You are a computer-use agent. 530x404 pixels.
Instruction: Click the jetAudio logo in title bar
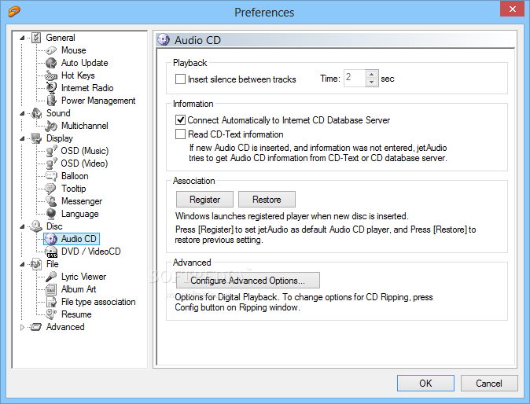coord(14,12)
